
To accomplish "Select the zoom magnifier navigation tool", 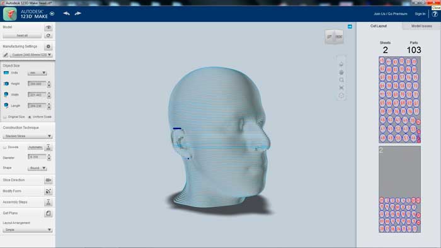I will (x=341, y=80).
